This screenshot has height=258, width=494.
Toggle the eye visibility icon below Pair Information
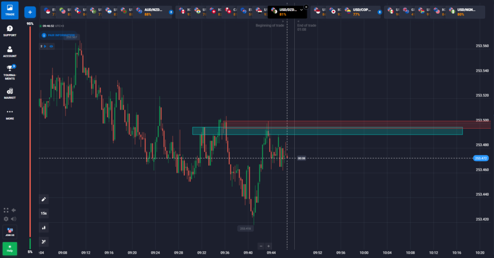(x=52, y=46)
